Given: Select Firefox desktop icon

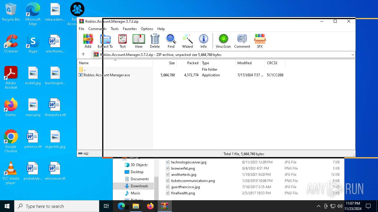Looking at the screenshot, I should [x=11, y=107].
